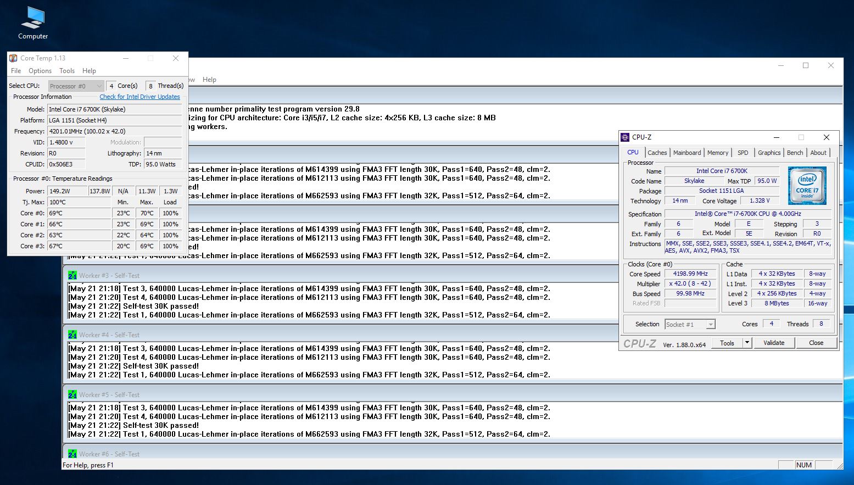Switch to the Caches tab in CPU-Z
The width and height of the screenshot is (854, 485).
657,153
